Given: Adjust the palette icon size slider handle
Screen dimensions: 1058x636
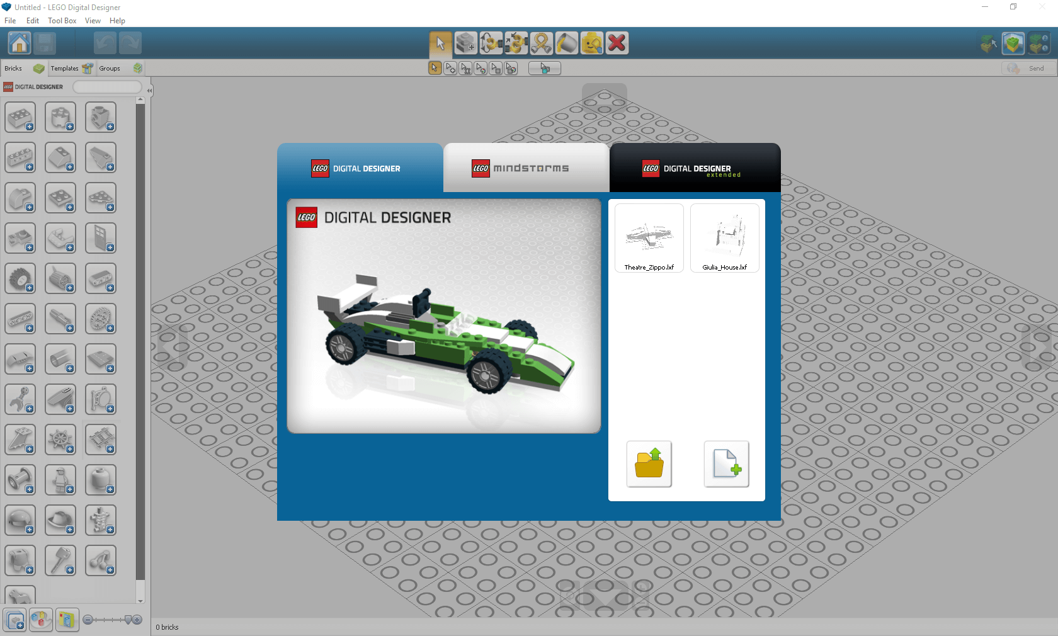Looking at the screenshot, I should [x=128, y=620].
